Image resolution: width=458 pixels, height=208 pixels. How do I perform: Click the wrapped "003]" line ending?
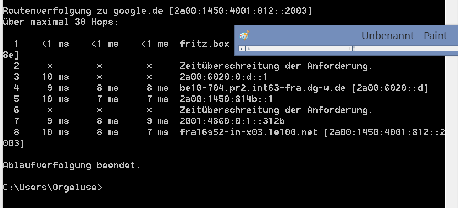(13, 143)
